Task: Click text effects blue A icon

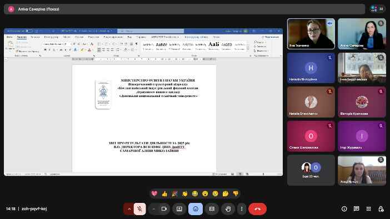Action: click(76, 50)
